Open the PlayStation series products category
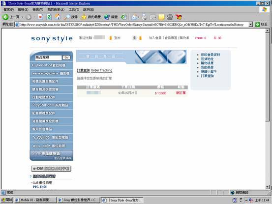The image size is (272, 204). [51, 105]
